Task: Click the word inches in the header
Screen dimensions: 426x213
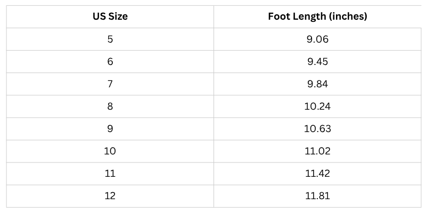Action: (x=348, y=17)
